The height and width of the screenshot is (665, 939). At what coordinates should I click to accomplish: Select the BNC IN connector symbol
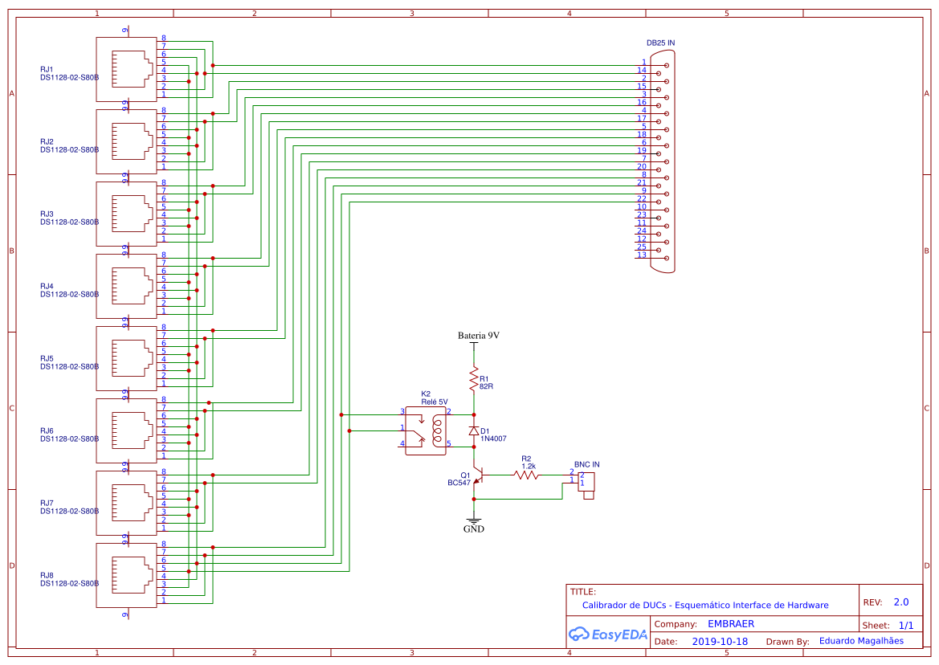coord(586,482)
